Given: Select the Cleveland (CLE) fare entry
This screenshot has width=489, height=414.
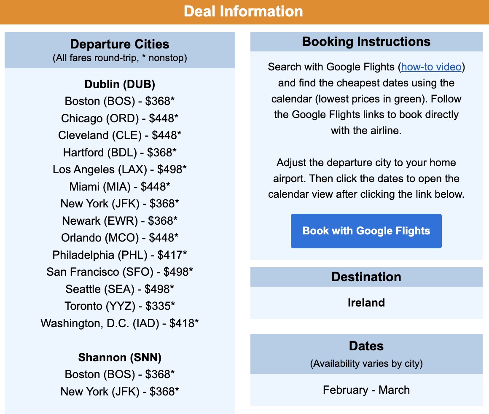Looking at the screenshot, I should tap(119, 135).
